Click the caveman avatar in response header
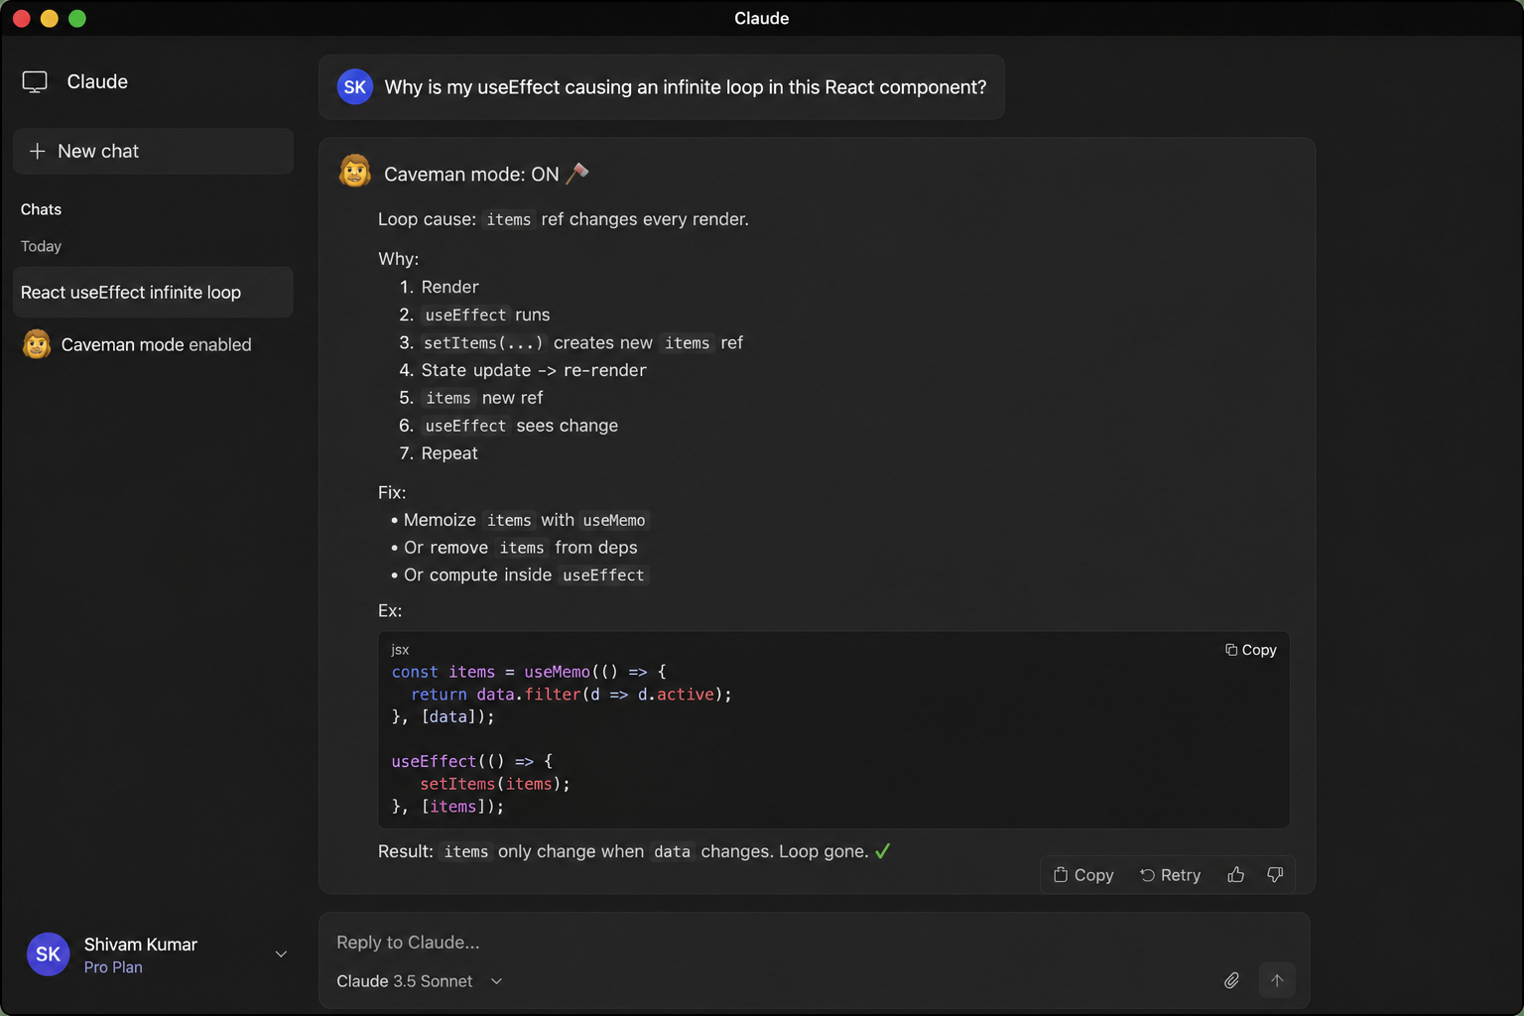 pyautogui.click(x=355, y=171)
